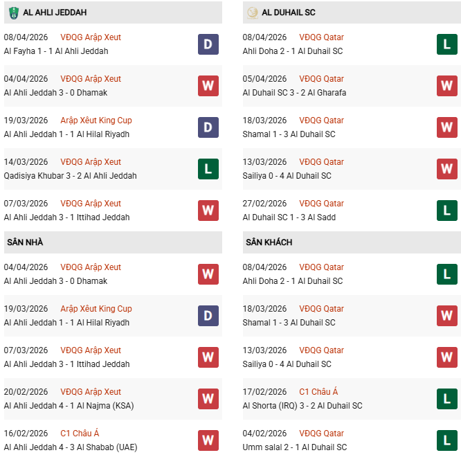Image resolution: width=461 pixels, height=455 pixels.
Task: Select the W badge for Al Najma match
Action: [x=208, y=399]
